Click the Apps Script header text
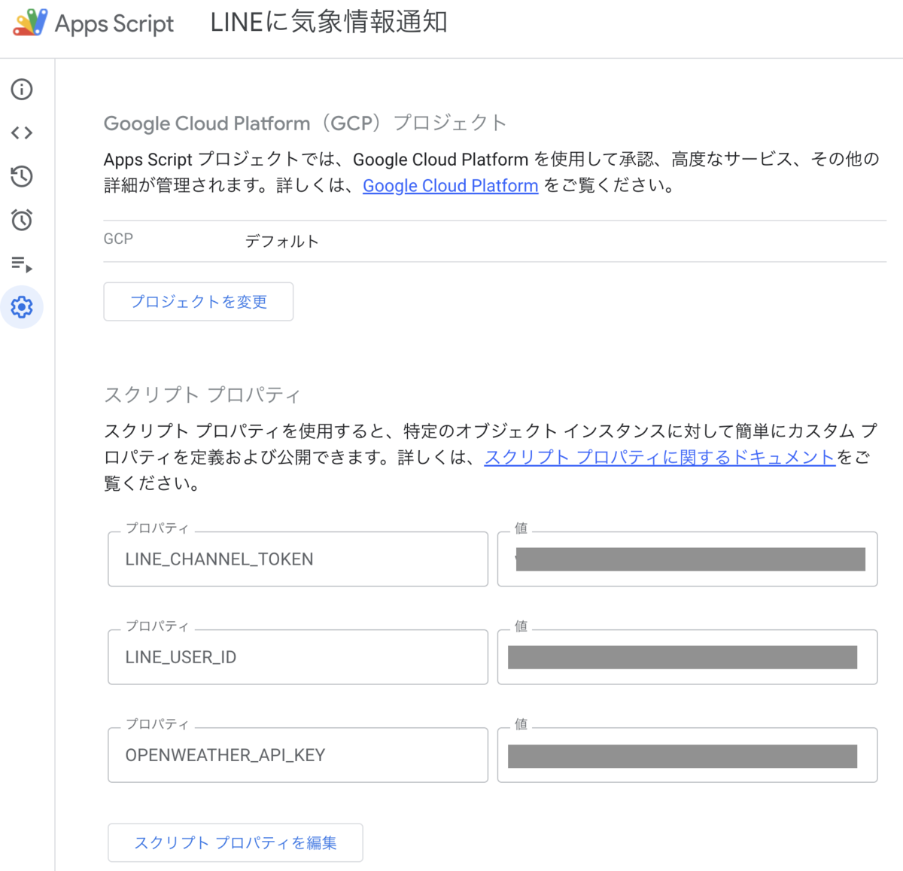The width and height of the screenshot is (903, 871). click(114, 23)
